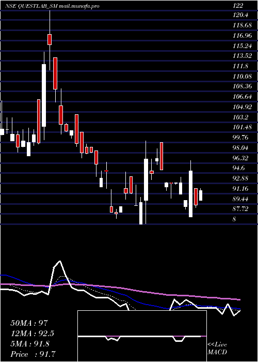
Task: Click the 118.68 price axis label
Action: click(x=242, y=25)
